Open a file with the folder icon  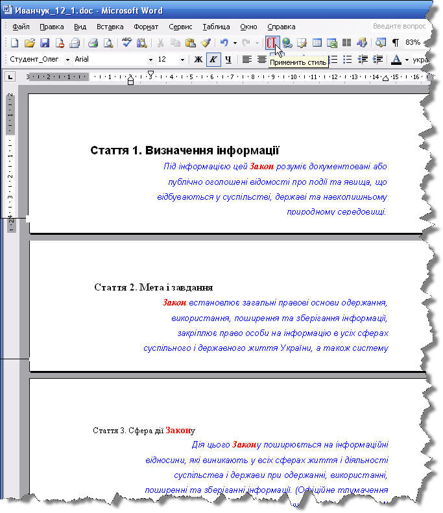[29, 43]
